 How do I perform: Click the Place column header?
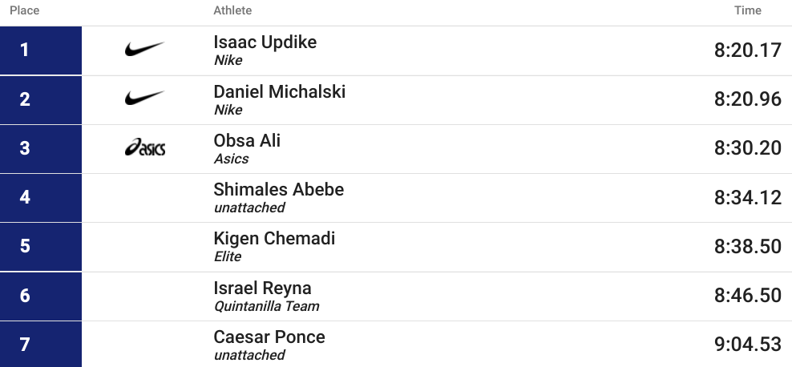tap(25, 10)
